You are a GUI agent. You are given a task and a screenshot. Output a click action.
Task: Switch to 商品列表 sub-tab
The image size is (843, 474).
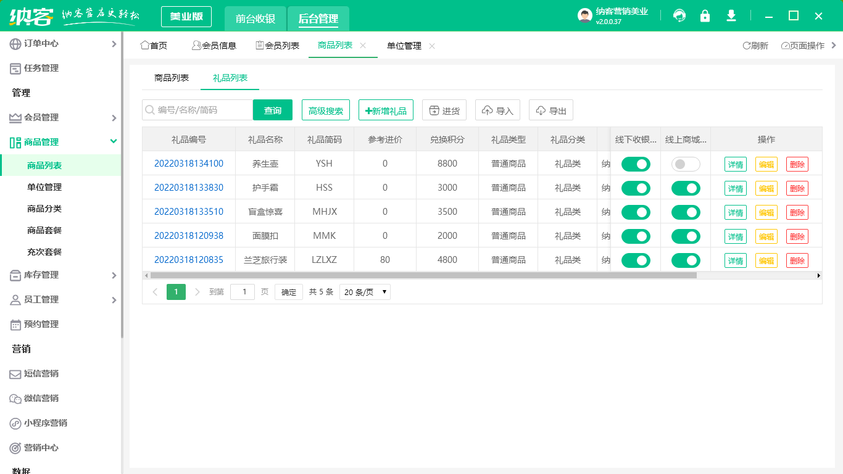pos(172,78)
